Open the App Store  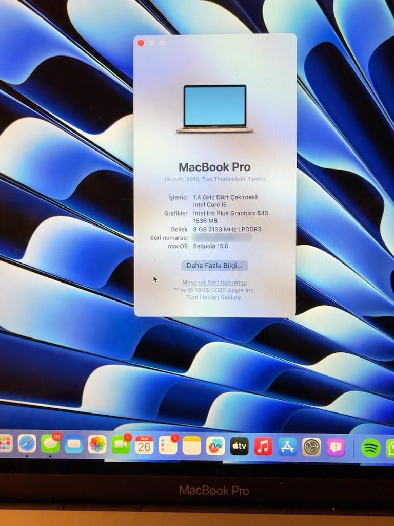pos(287,446)
